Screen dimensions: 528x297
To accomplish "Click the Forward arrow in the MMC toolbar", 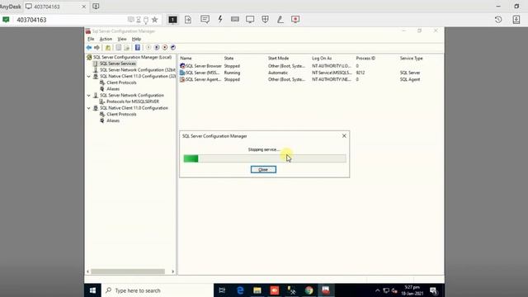I will pos(97,48).
